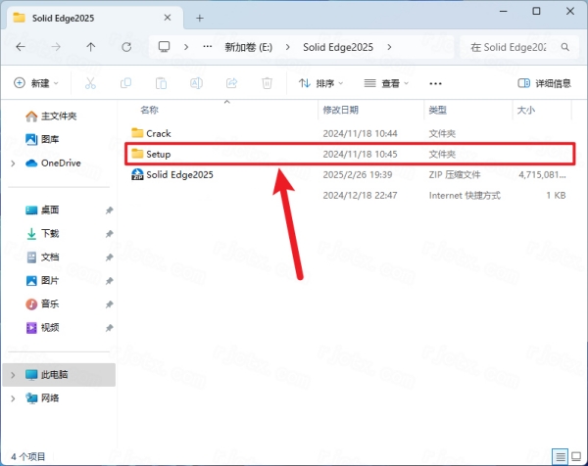Switch to details list view in status bar
Viewport: 588px width, 466px height.
pos(560,455)
